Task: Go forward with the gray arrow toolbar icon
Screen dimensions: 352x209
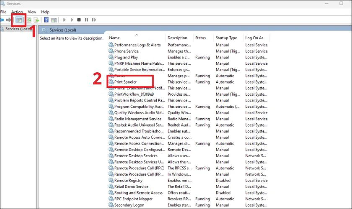Action: [8, 20]
